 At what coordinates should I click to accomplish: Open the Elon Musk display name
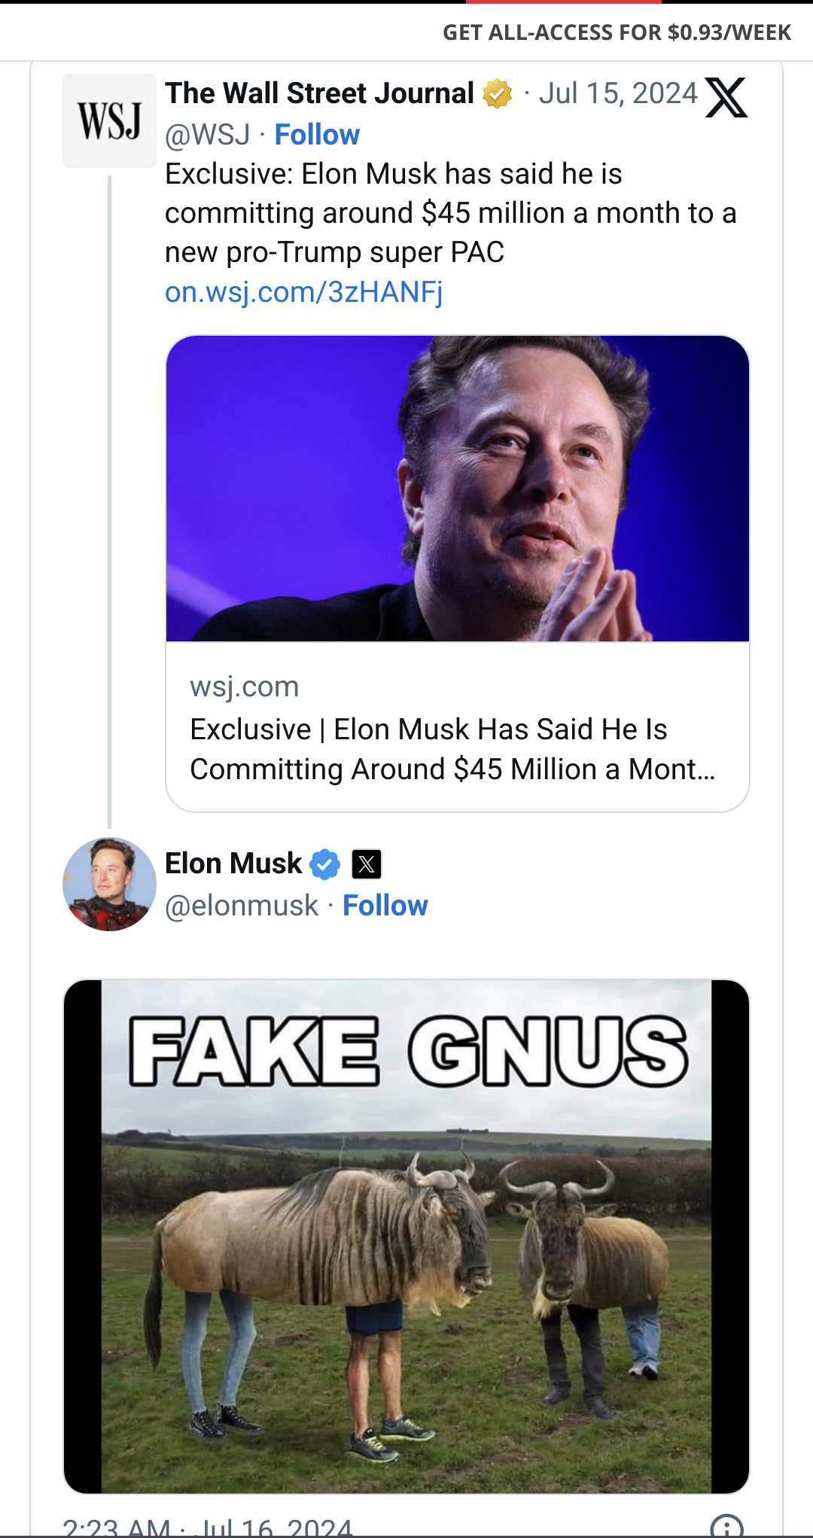tap(233, 863)
